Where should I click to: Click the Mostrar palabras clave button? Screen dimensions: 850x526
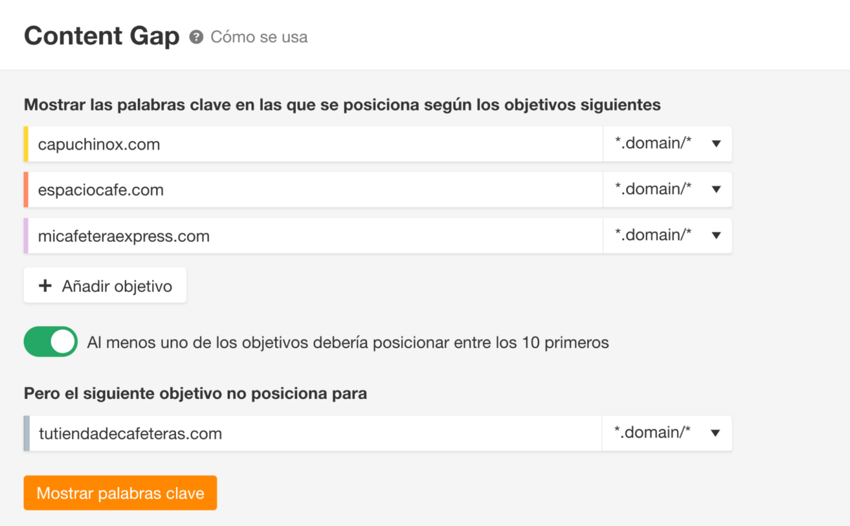[x=120, y=493]
